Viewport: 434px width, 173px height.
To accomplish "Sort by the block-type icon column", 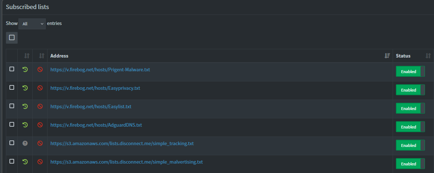I will click(41, 56).
